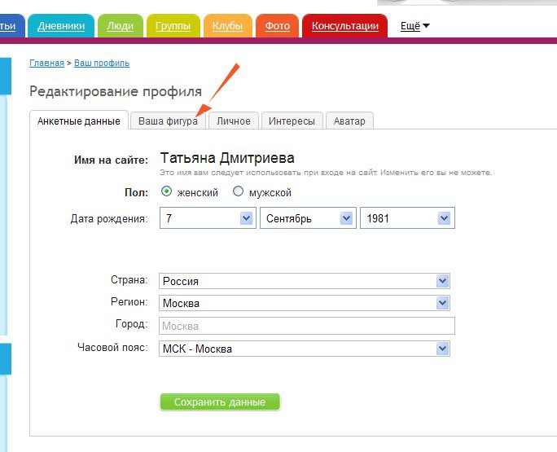Image resolution: width=557 pixels, height=452 pixels.
Task: Switch to the Личное tab
Action: click(233, 121)
